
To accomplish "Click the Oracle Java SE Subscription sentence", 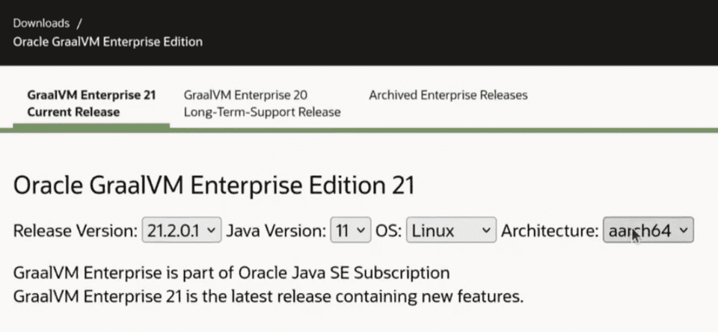I will pos(232,271).
